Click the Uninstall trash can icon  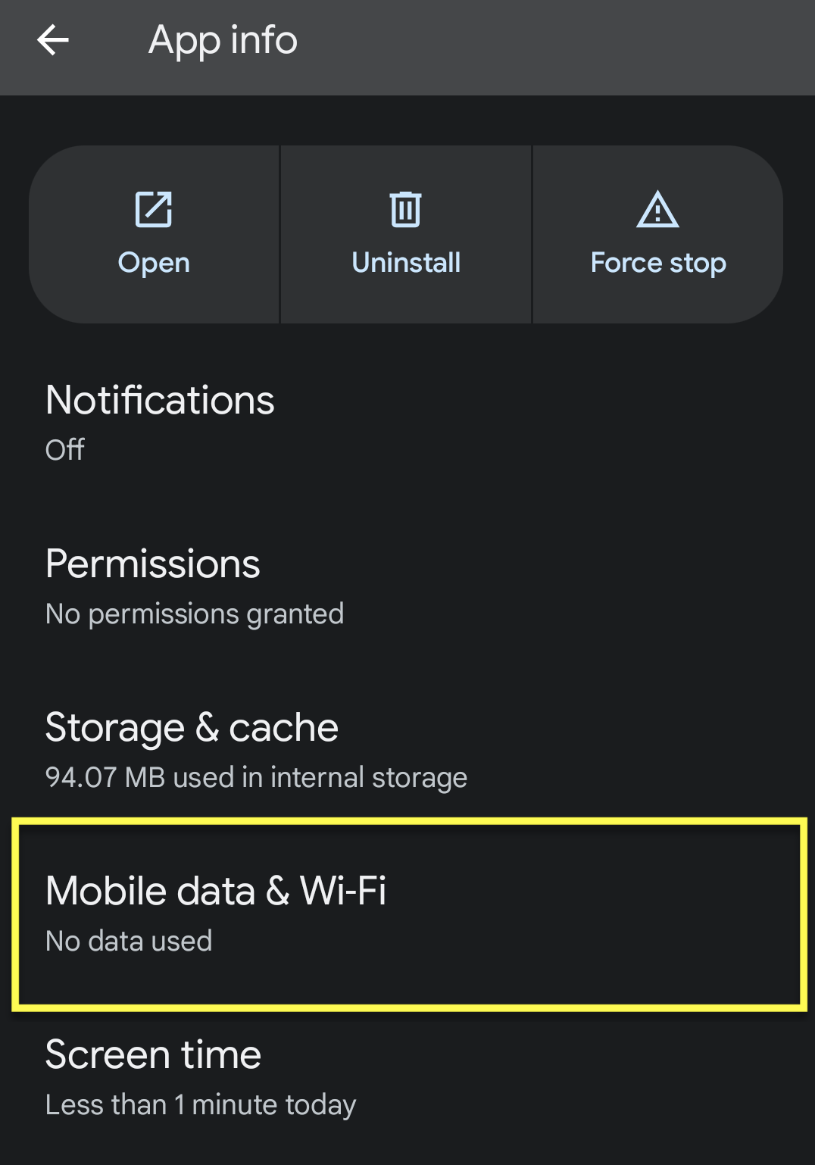[x=406, y=210]
